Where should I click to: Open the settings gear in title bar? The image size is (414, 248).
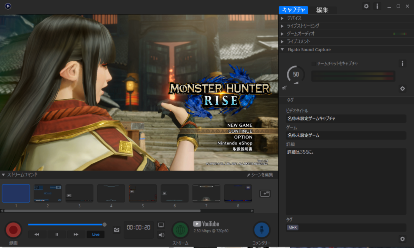[x=366, y=6]
